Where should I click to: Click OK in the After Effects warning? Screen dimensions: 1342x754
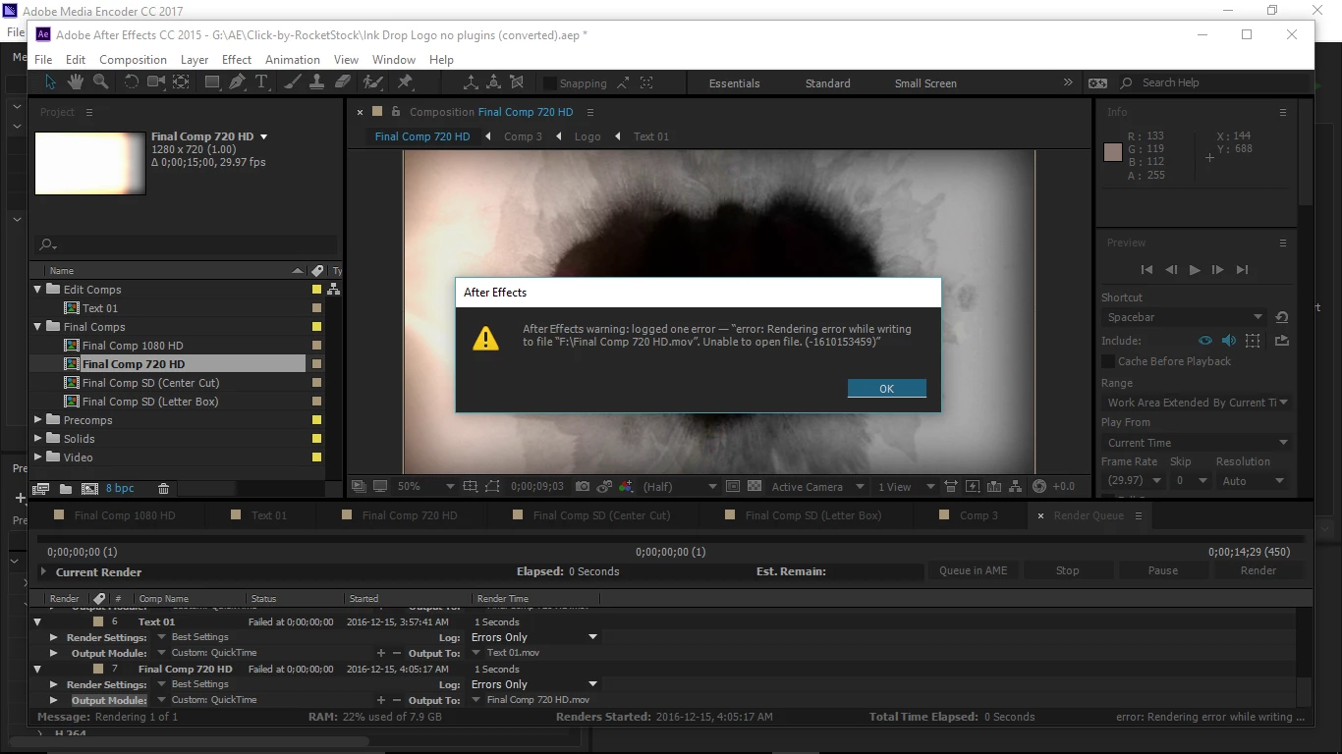tap(886, 389)
